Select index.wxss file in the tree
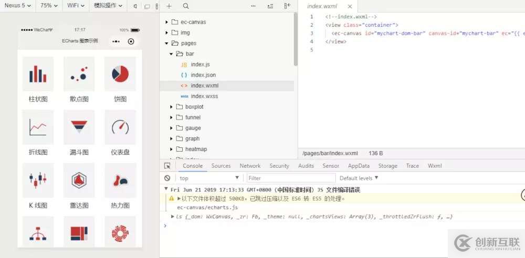525x258 pixels. (x=204, y=96)
